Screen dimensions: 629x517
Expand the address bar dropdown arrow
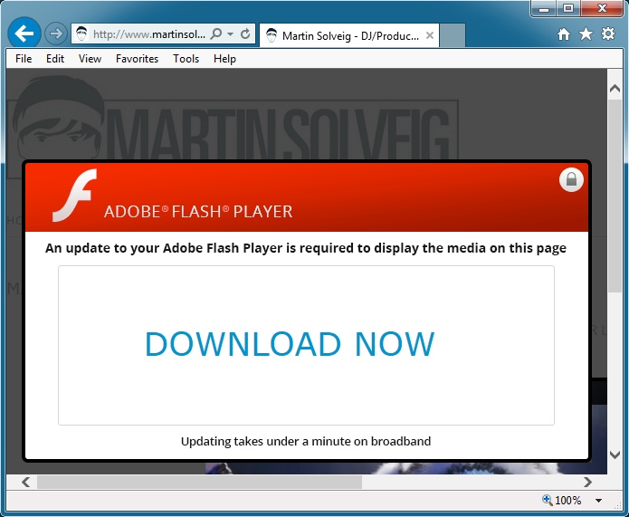pyautogui.click(x=231, y=34)
